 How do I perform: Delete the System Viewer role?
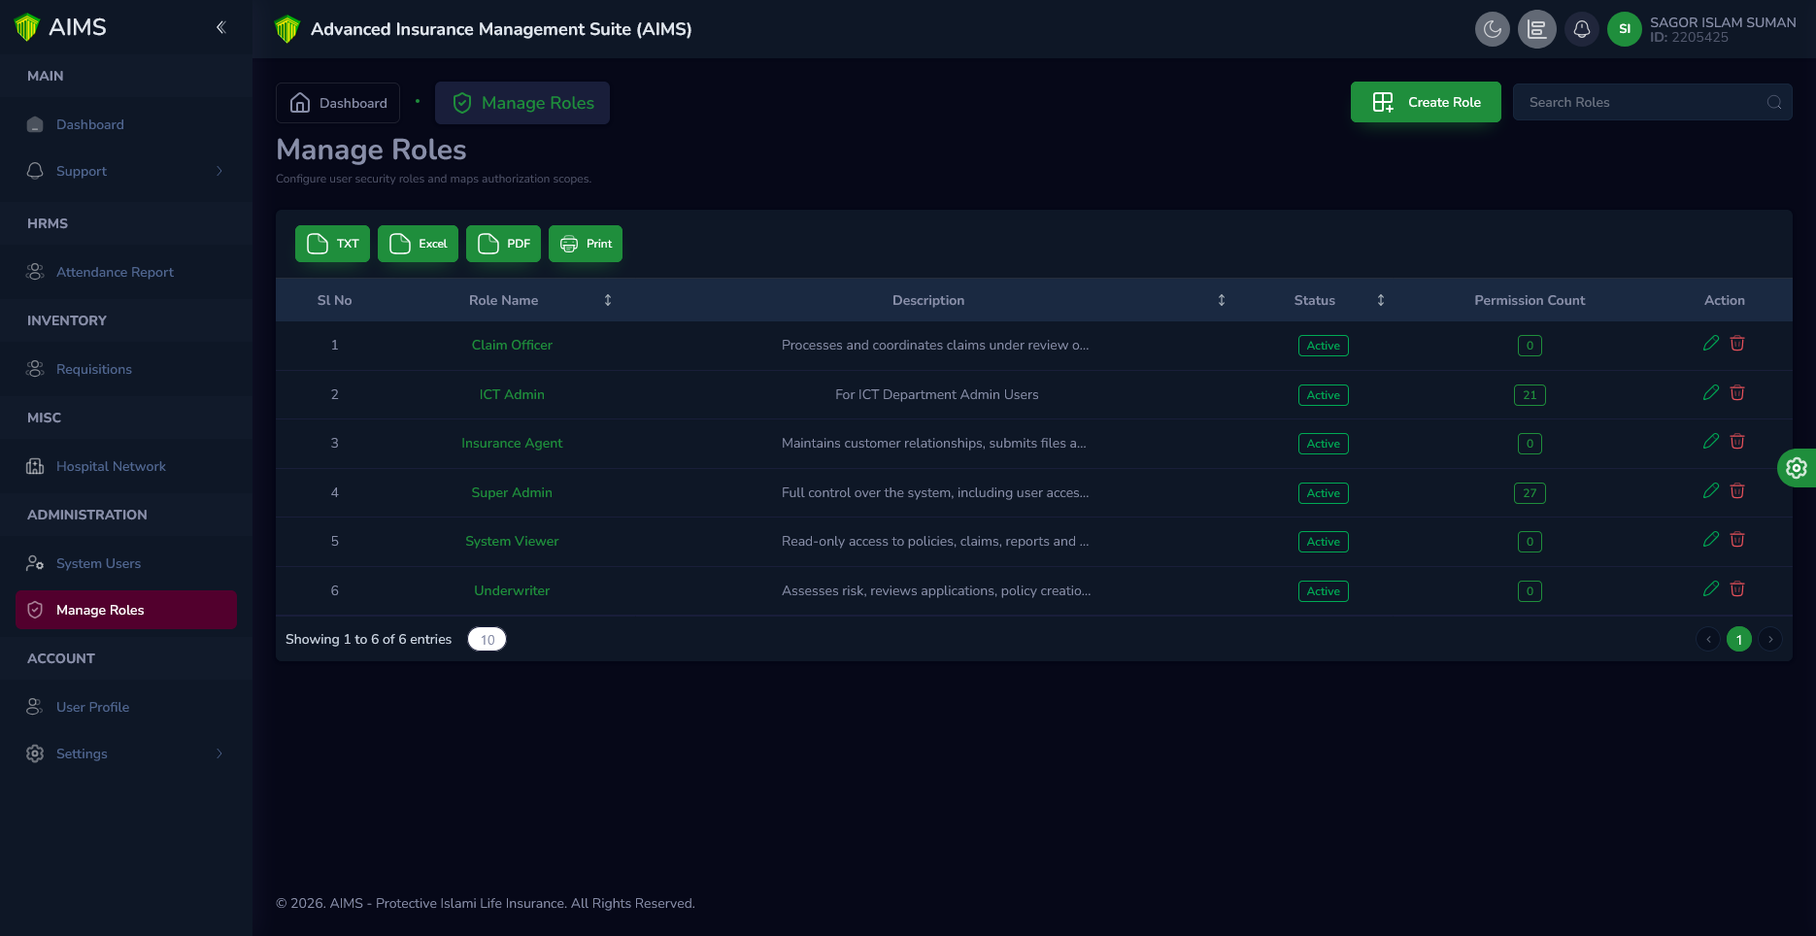click(x=1737, y=540)
